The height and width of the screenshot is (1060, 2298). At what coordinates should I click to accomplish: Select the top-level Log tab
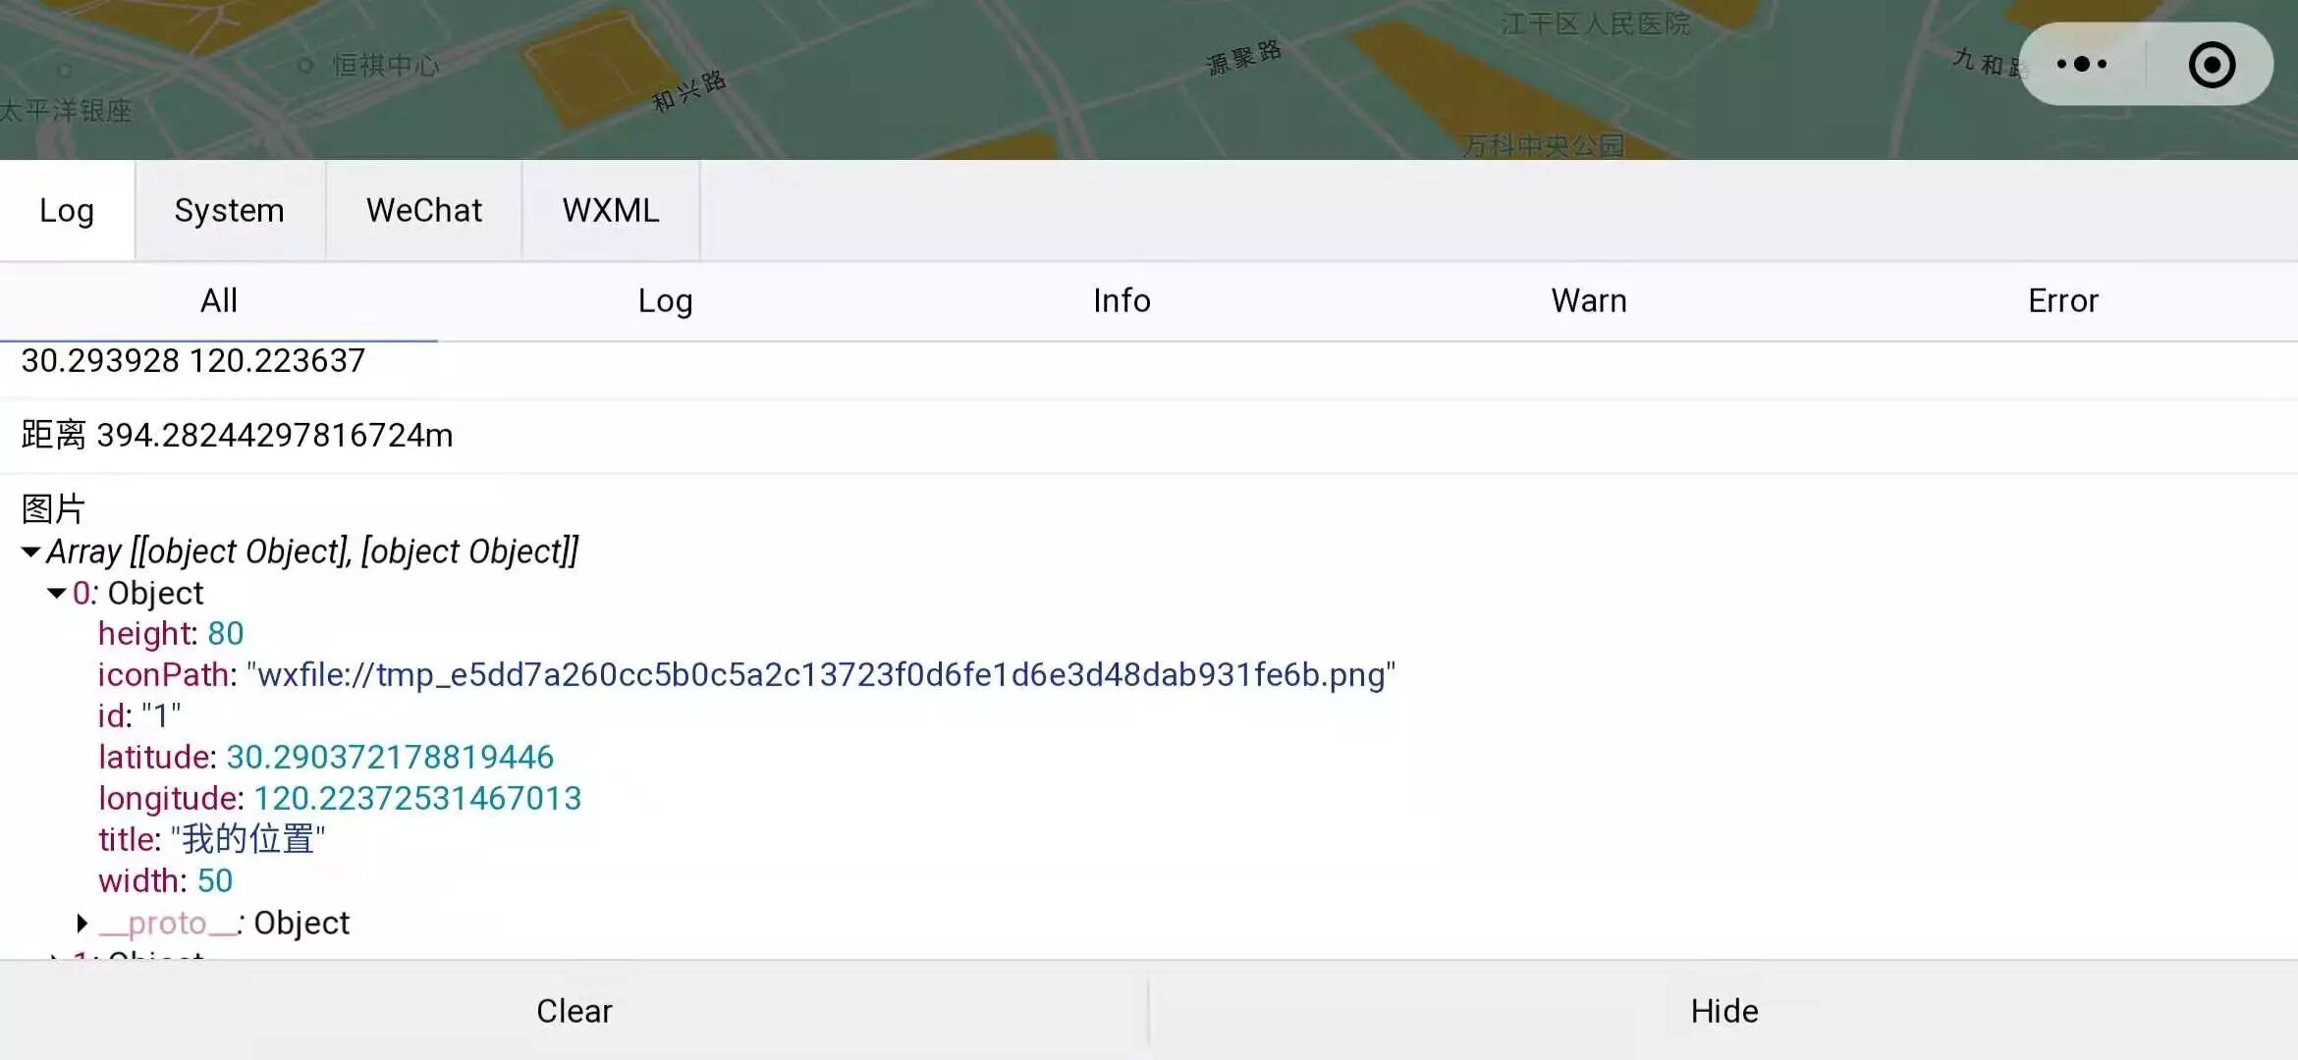pos(67,211)
